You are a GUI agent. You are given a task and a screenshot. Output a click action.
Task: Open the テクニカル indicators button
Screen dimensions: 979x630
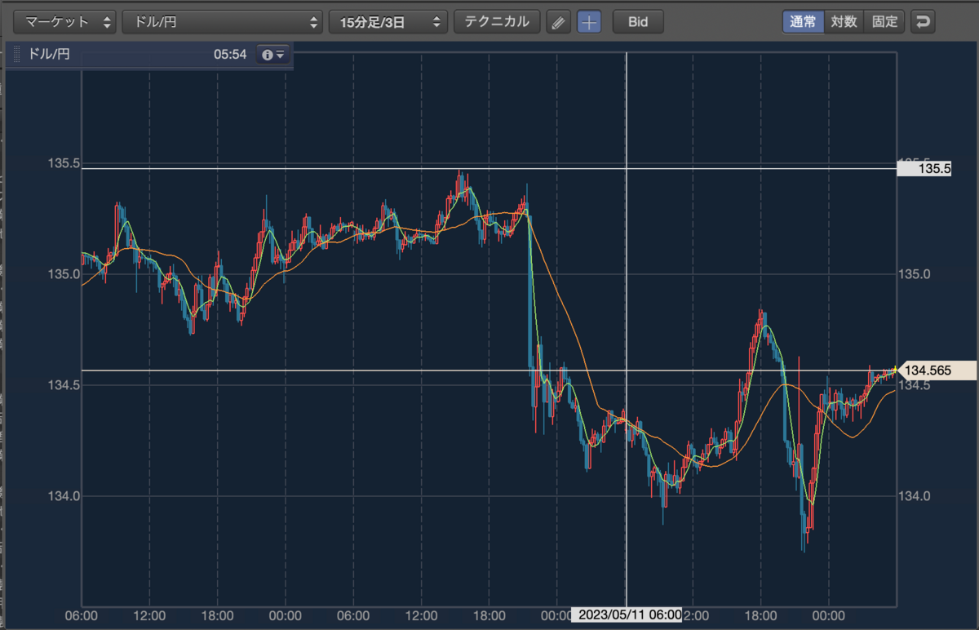coord(497,22)
